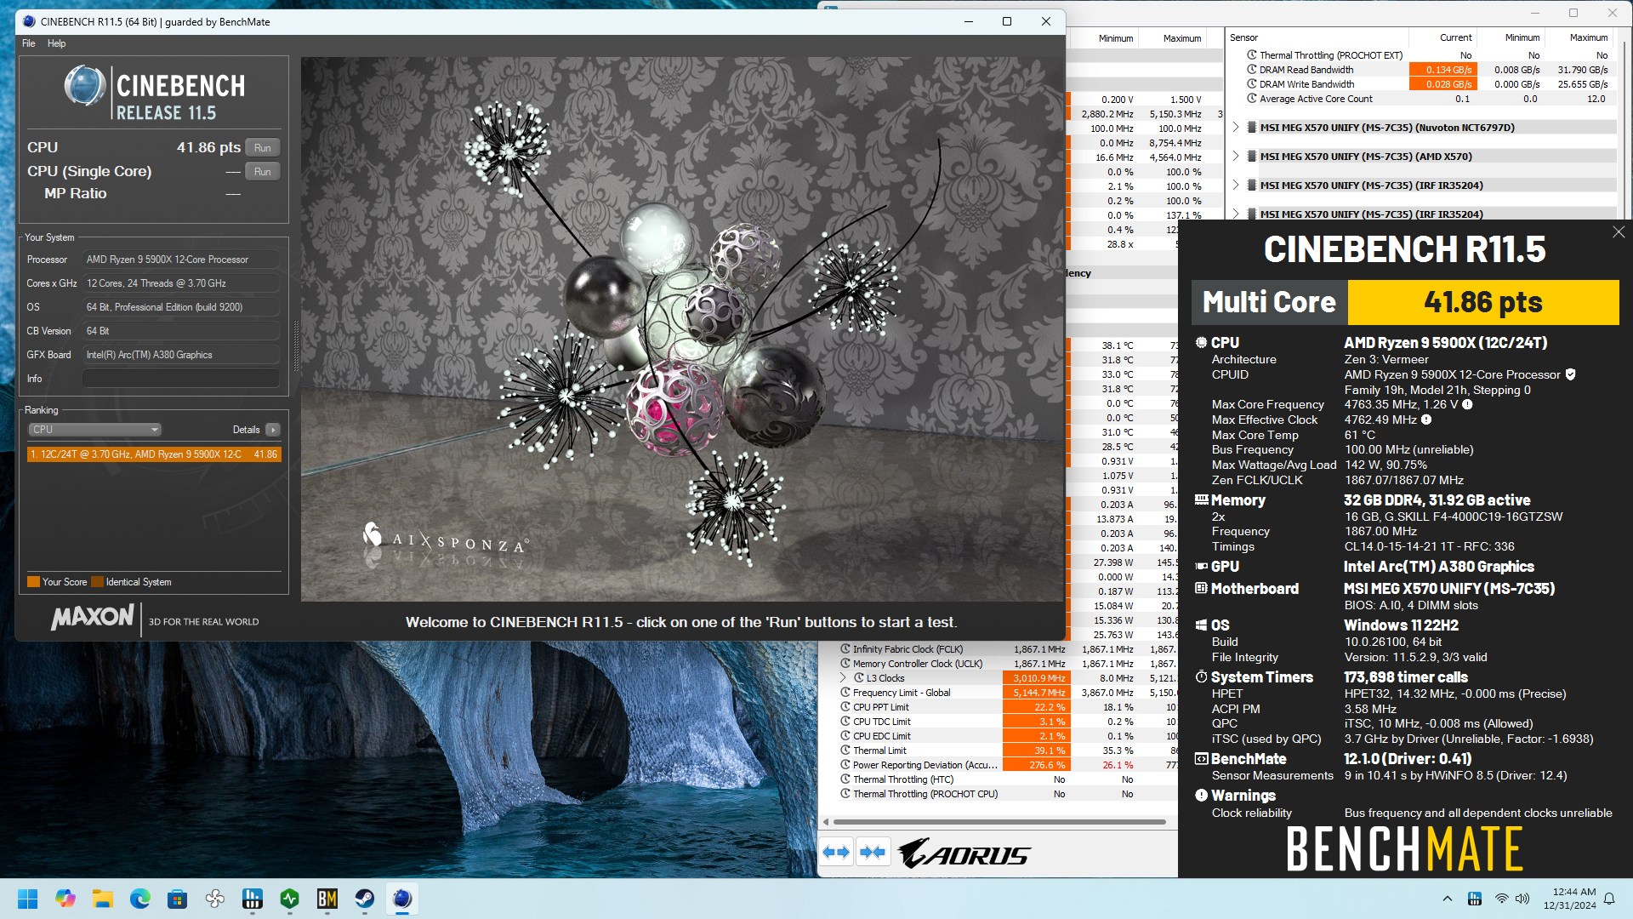Open Microsoft Edge from the taskbar

click(139, 899)
